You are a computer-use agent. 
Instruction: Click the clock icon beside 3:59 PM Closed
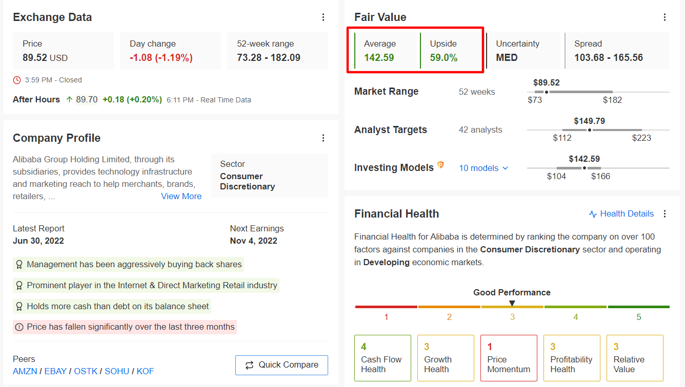tap(17, 80)
